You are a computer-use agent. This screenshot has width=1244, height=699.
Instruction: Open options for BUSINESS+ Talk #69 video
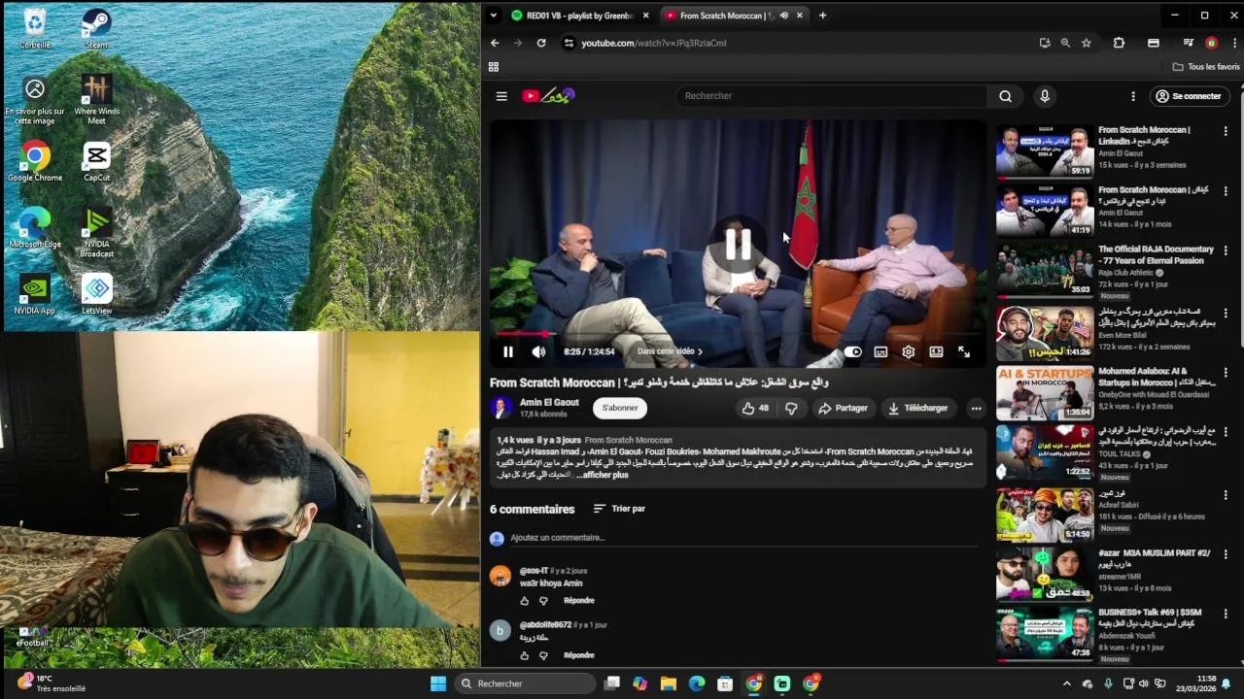pyautogui.click(x=1226, y=616)
